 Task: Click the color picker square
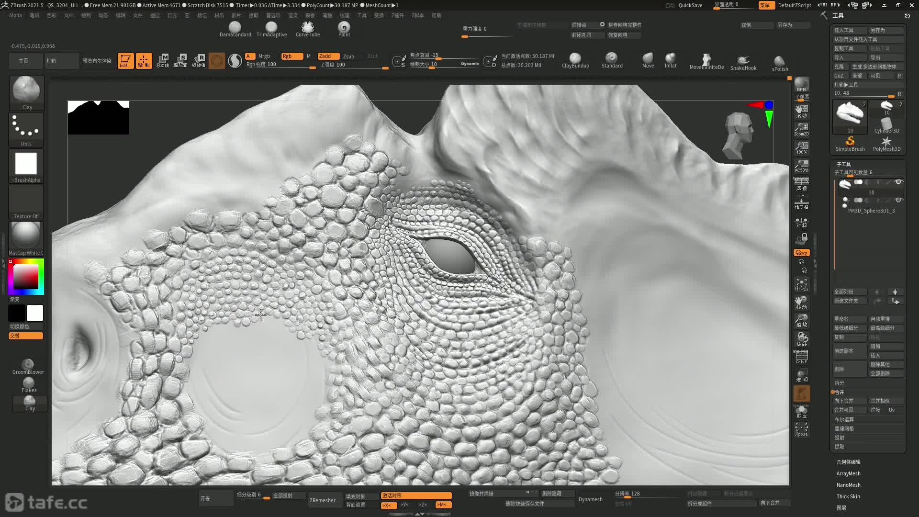26,277
